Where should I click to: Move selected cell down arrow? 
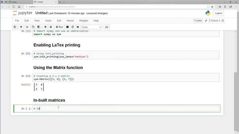[51, 27]
